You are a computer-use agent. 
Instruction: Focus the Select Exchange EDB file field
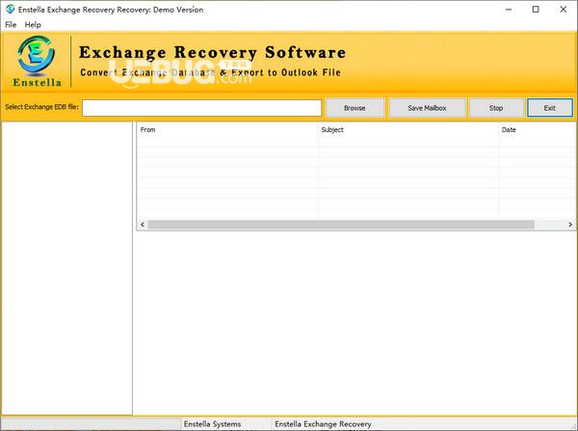(201, 108)
